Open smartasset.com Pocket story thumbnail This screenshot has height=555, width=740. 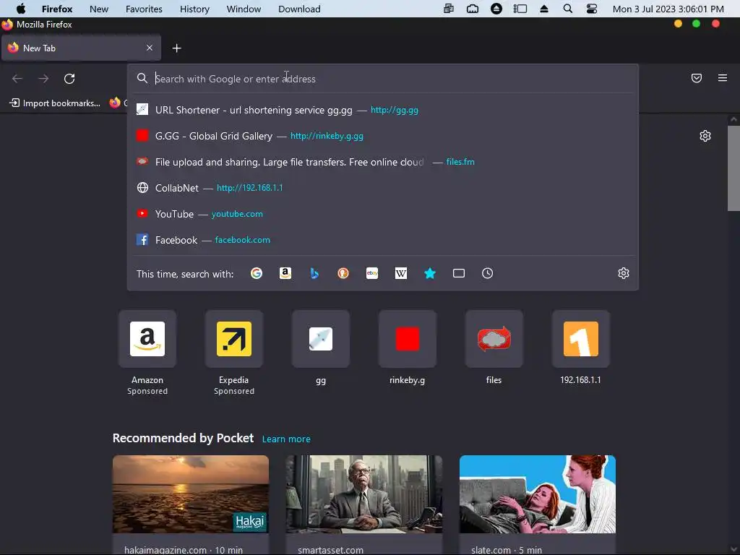364,494
